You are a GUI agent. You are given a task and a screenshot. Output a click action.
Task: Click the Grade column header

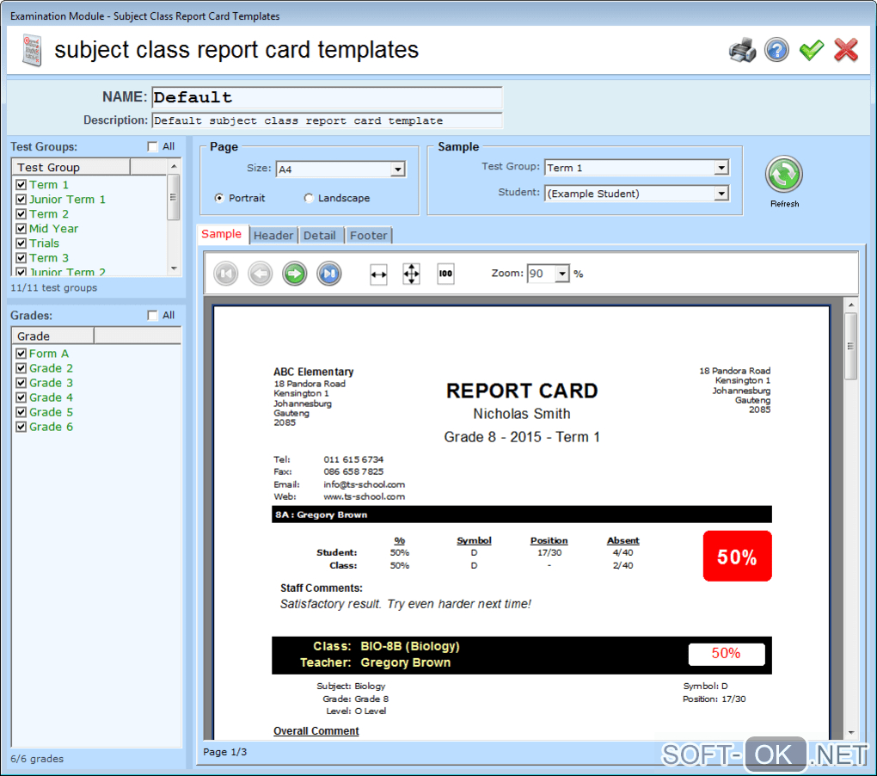pos(52,336)
